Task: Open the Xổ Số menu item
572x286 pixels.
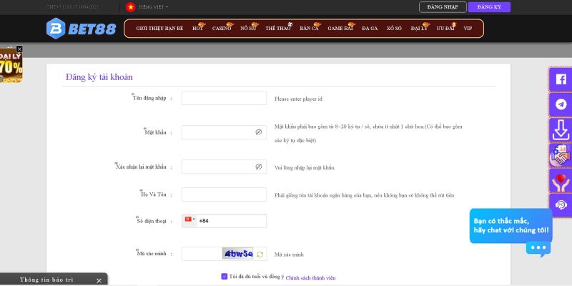Action: (395, 29)
